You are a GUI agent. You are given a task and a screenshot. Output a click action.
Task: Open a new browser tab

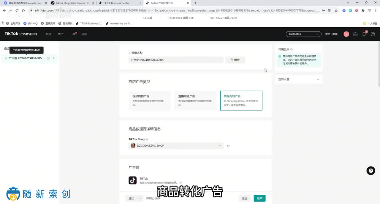tap(195, 3)
